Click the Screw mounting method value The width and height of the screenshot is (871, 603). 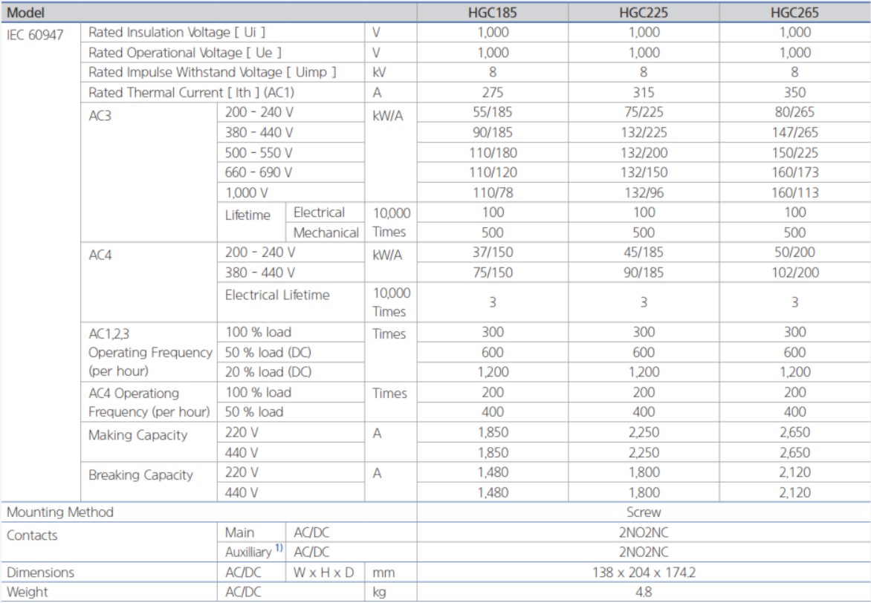pos(643,512)
